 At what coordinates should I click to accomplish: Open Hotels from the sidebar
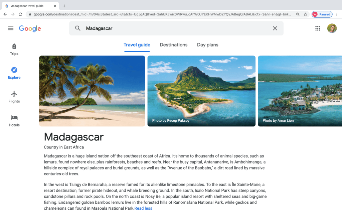coord(14,121)
